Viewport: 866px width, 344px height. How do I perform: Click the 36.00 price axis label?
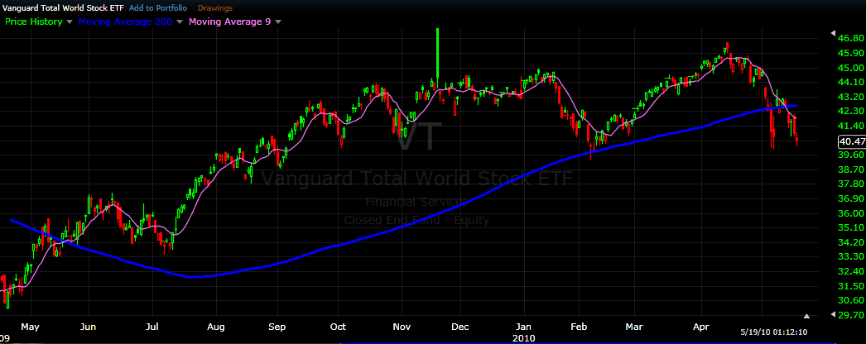[x=851, y=213]
